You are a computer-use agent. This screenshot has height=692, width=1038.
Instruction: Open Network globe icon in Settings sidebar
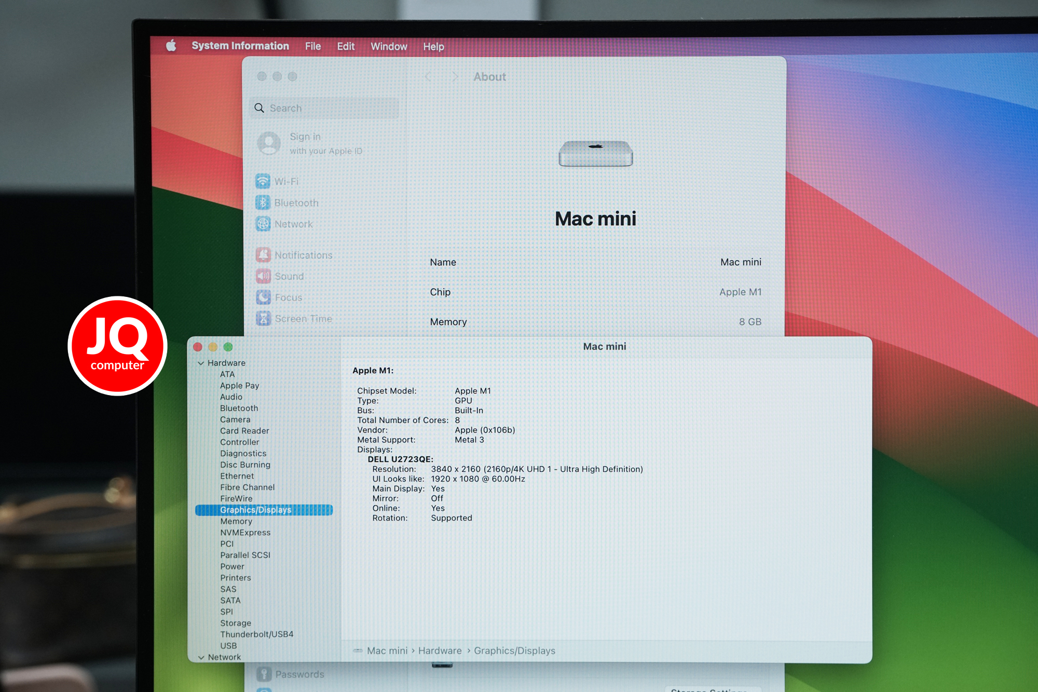click(263, 224)
